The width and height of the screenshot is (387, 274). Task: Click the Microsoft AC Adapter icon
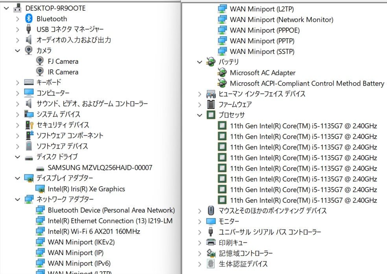point(222,72)
